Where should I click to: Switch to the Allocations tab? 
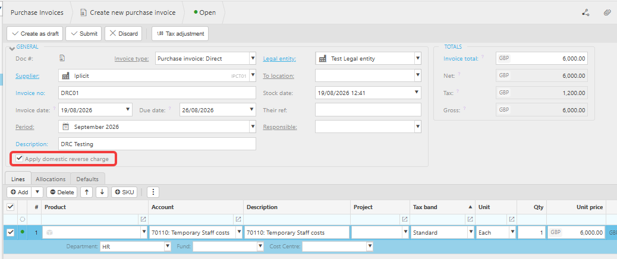pos(51,179)
